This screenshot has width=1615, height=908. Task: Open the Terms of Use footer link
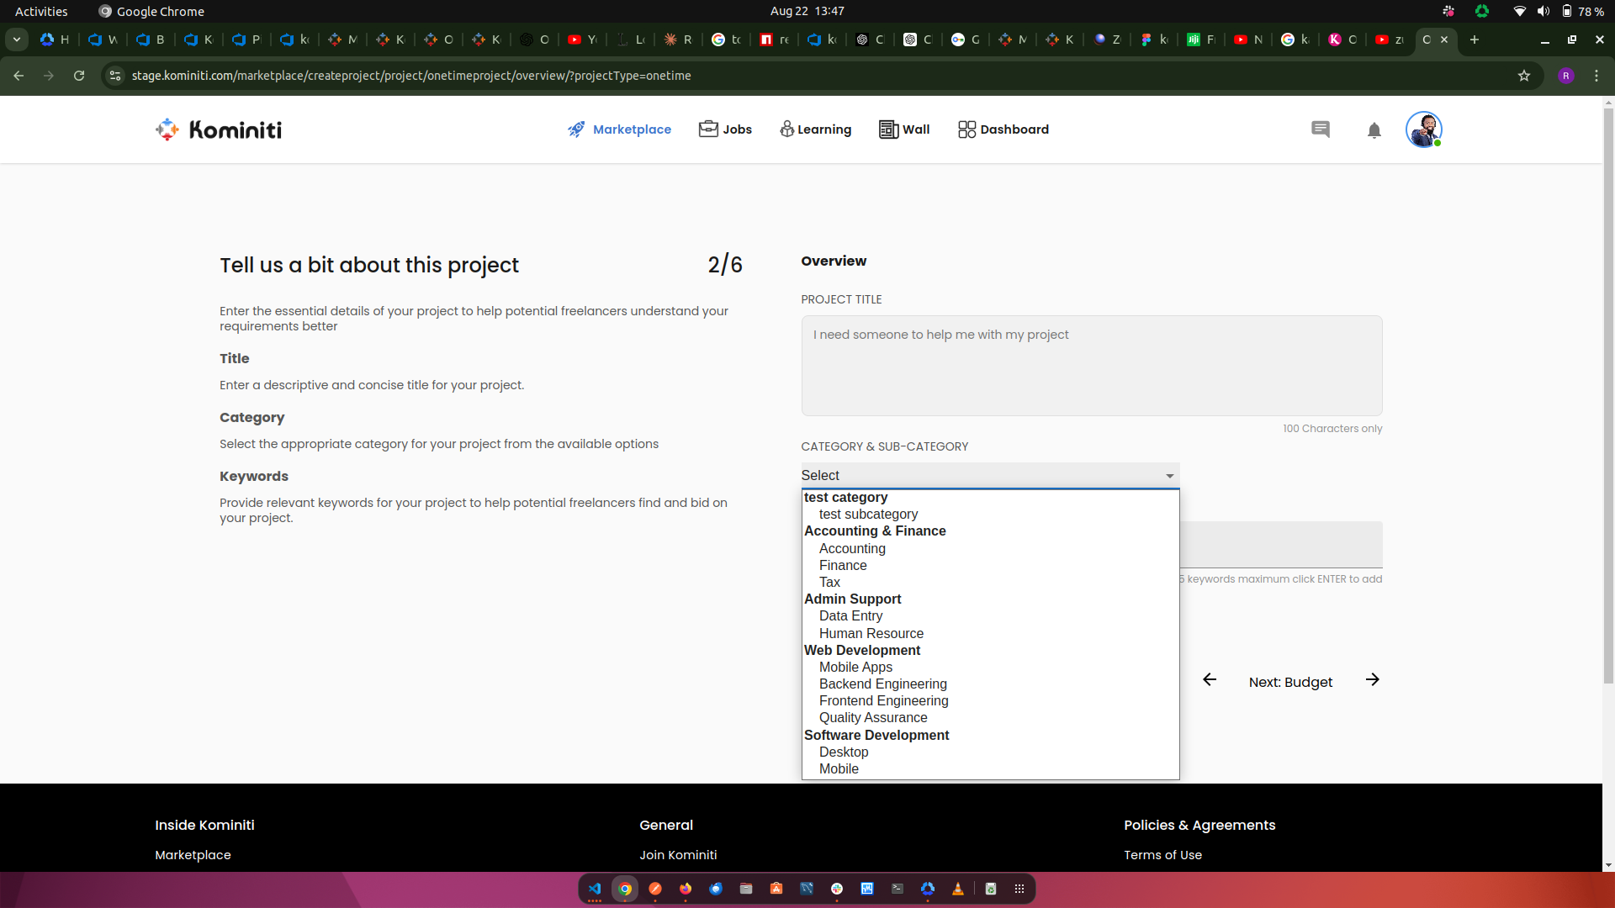[1162, 854]
